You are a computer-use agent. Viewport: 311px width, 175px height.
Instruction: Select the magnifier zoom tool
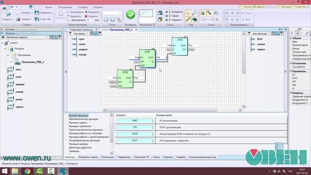click(194, 13)
